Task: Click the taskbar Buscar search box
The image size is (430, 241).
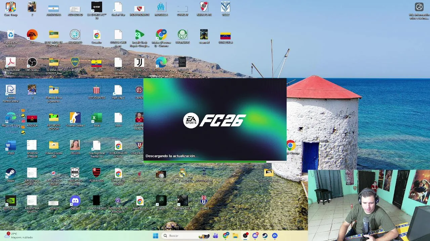Action: click(x=185, y=236)
